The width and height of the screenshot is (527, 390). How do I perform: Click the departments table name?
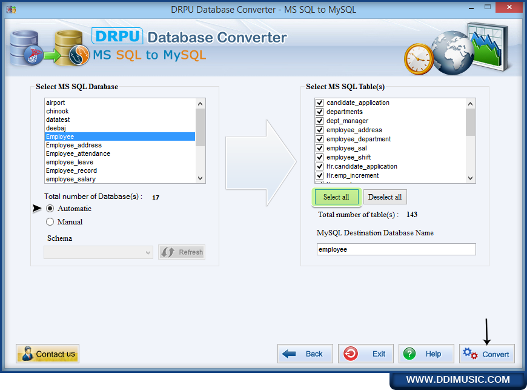coord(345,112)
